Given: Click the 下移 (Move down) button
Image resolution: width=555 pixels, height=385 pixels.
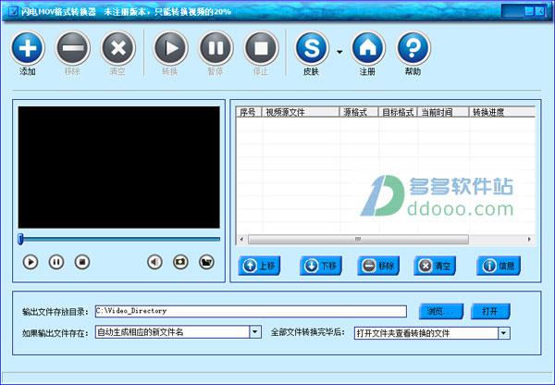Looking at the screenshot, I should [x=321, y=266].
